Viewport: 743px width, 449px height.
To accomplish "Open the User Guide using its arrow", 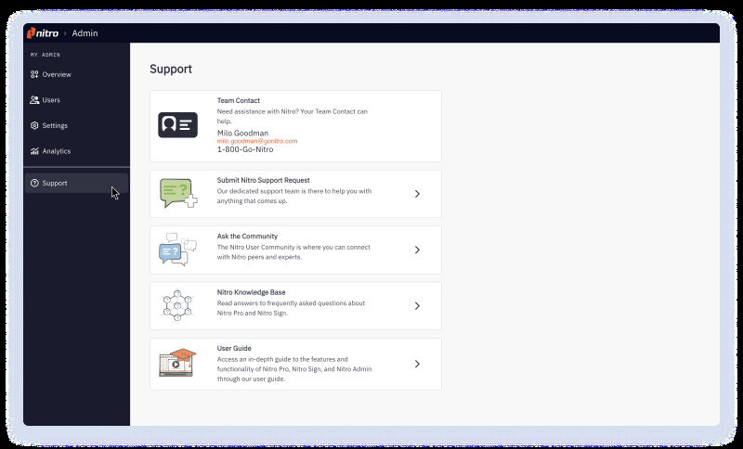I will (417, 364).
